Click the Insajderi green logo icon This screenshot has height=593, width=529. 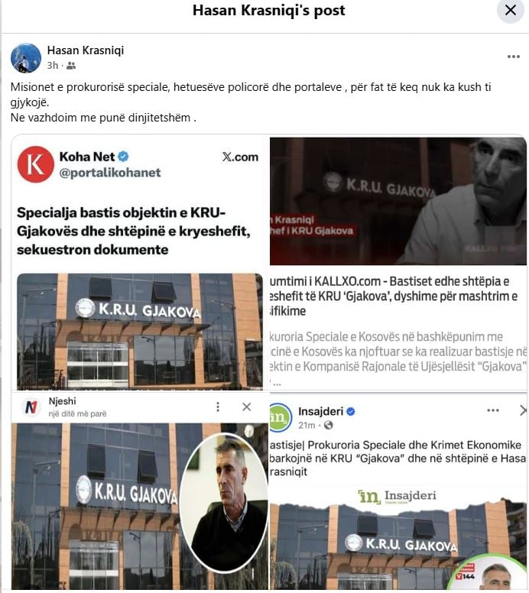tap(280, 417)
